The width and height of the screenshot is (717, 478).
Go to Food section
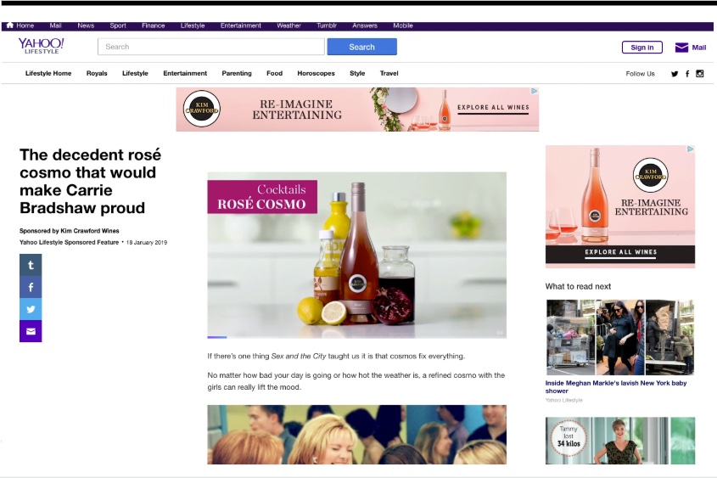274,73
